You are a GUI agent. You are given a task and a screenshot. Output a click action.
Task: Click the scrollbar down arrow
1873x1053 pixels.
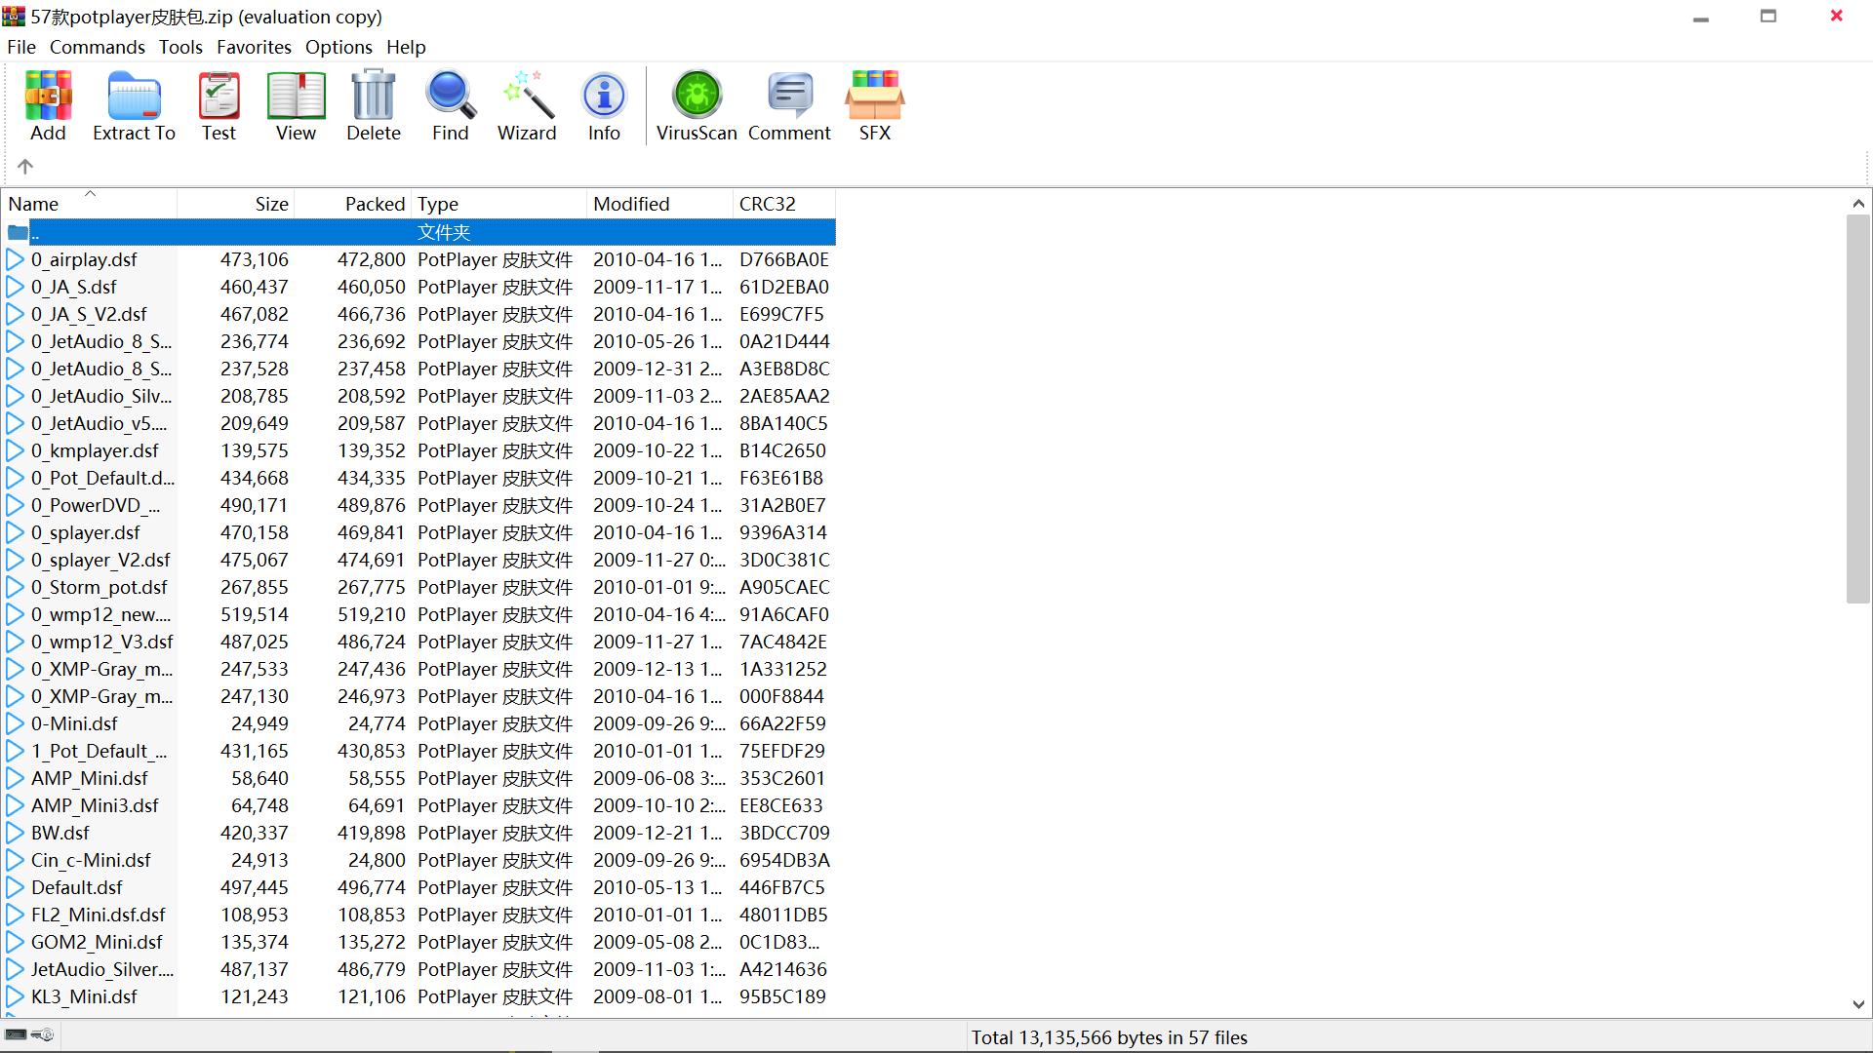[1858, 1003]
